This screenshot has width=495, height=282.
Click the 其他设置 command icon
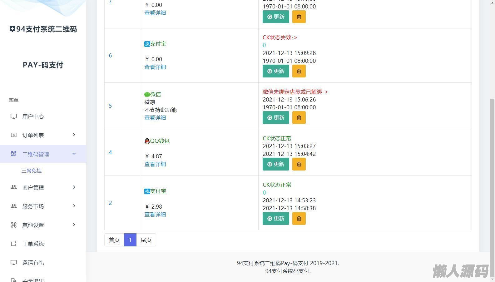(14, 225)
